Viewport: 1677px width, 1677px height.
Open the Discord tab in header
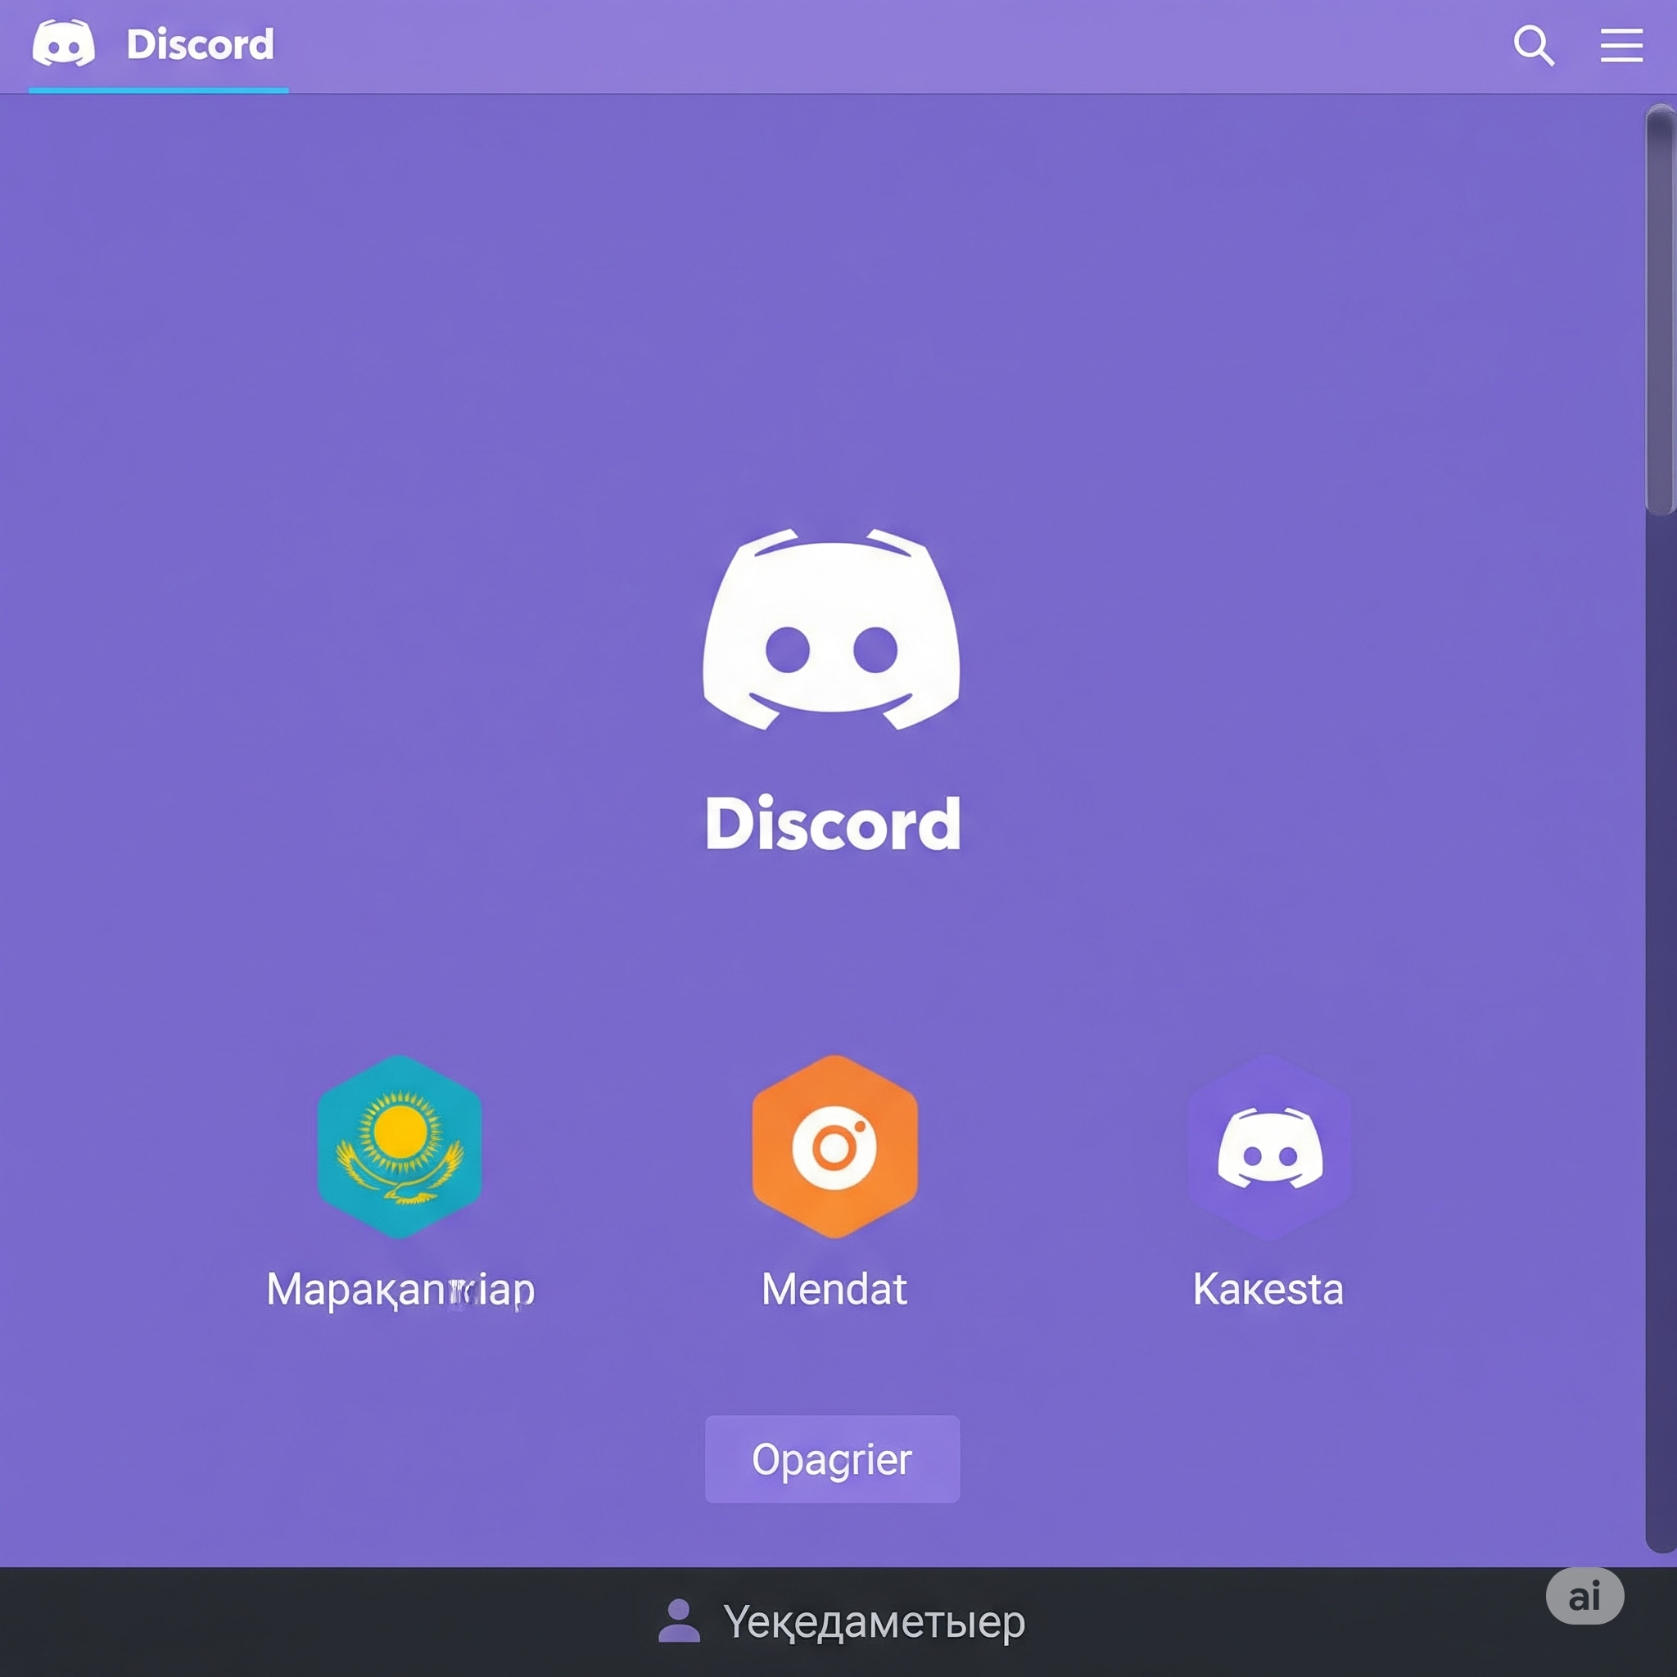tap(159, 46)
